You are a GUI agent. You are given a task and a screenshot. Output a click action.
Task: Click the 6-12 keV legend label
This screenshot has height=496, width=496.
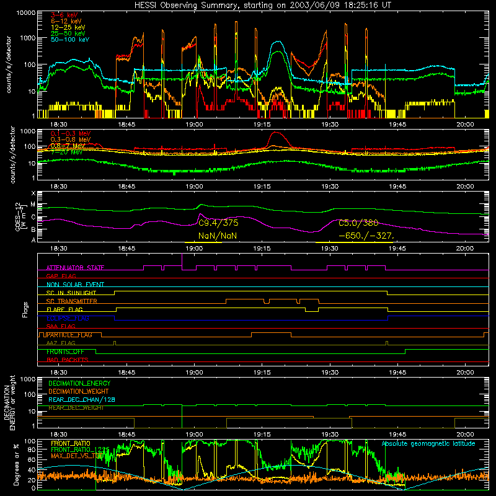(x=66, y=21)
